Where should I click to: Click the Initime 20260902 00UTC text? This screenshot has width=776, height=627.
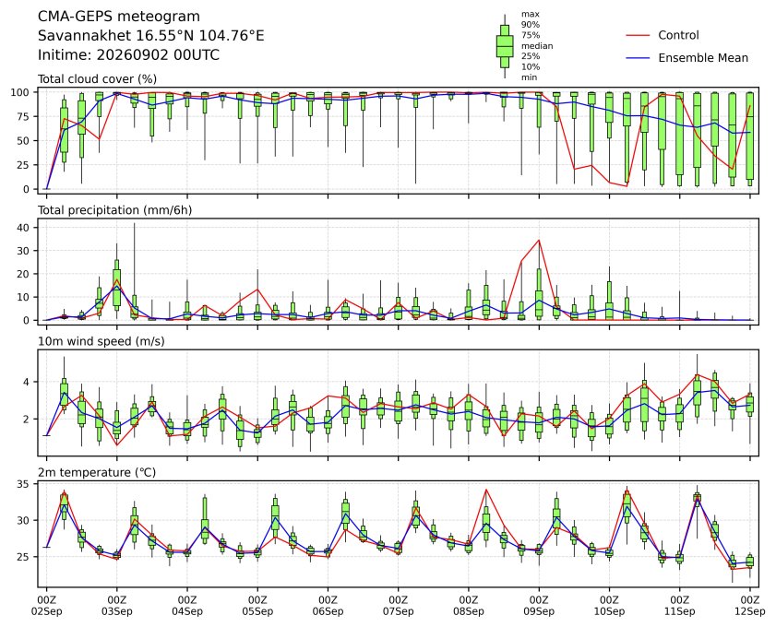[128, 54]
